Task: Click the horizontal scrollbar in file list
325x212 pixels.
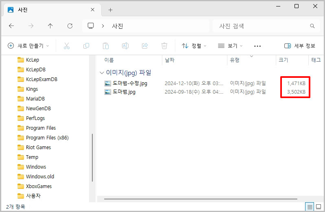Action: [x=201, y=199]
